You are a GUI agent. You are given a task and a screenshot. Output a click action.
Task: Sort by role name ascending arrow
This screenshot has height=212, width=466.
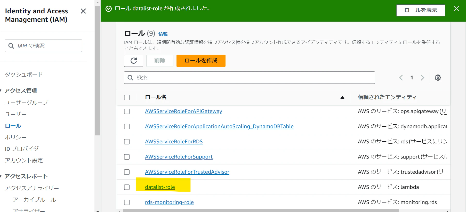(x=342, y=97)
